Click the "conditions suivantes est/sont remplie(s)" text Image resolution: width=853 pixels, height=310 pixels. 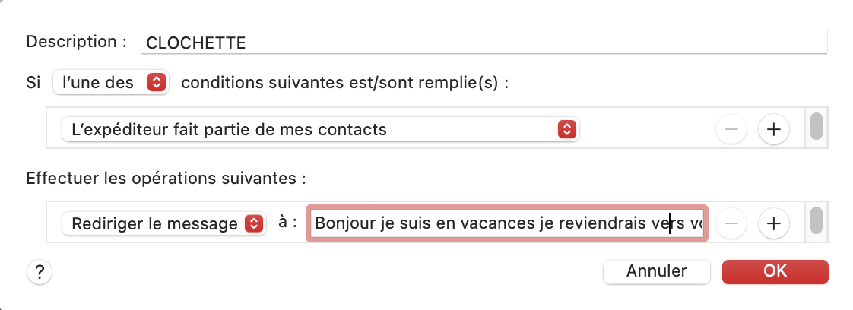coord(344,82)
